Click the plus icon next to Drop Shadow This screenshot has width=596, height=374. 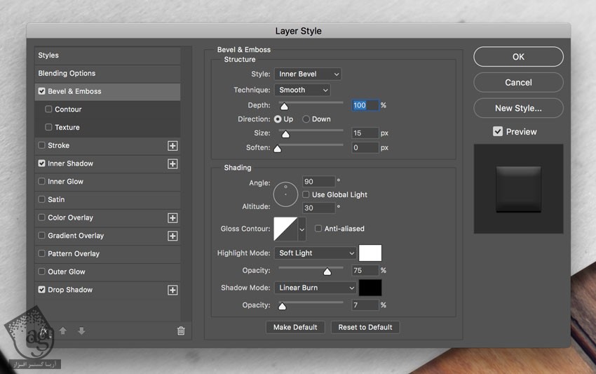pos(172,290)
